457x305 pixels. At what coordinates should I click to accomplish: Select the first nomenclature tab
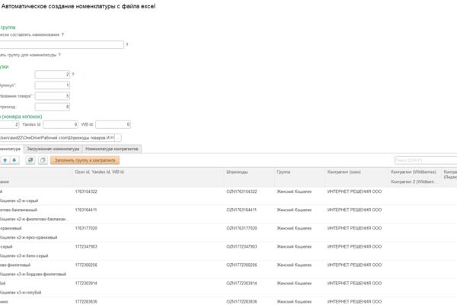point(11,149)
